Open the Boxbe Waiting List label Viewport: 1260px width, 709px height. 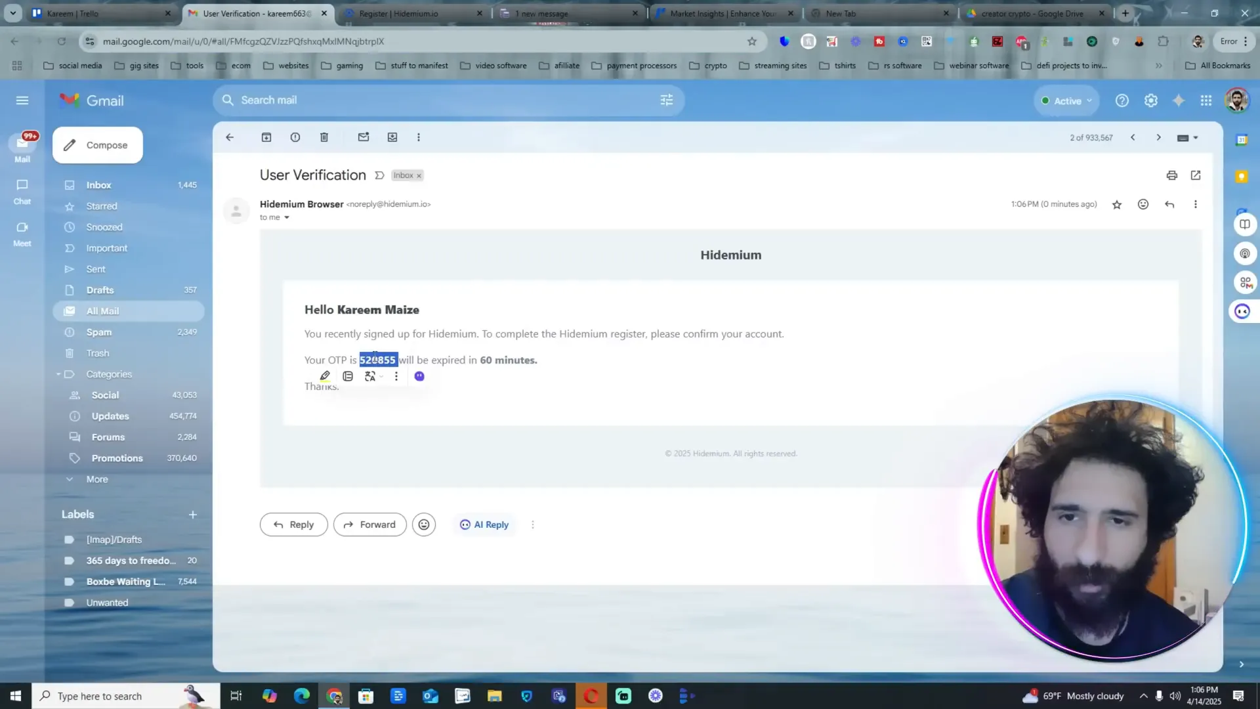tap(129, 582)
